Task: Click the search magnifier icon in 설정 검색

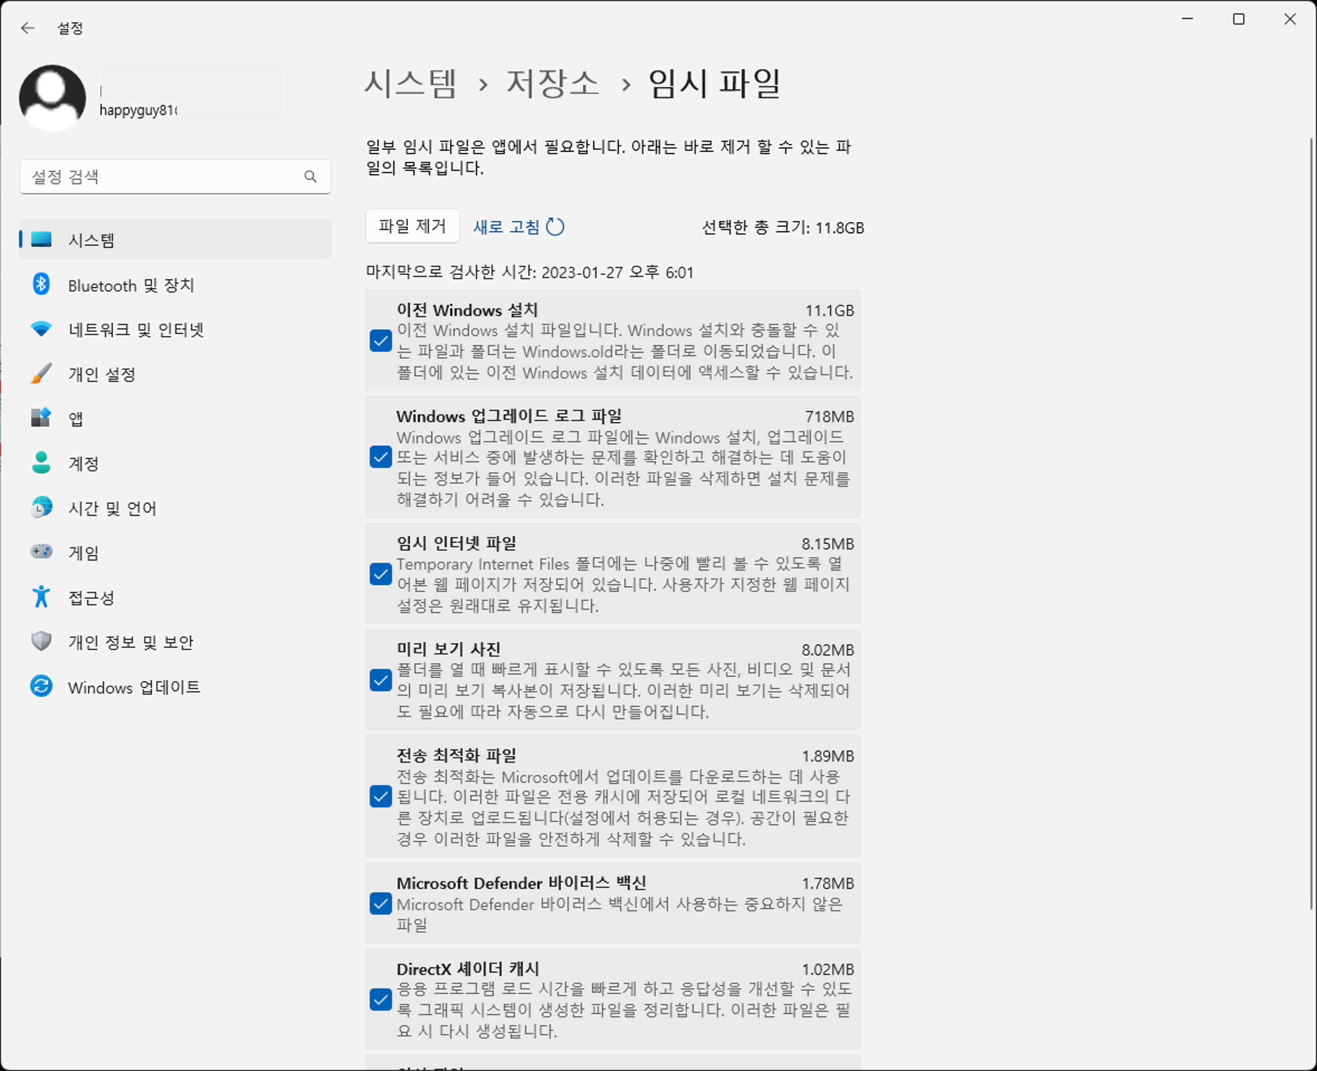Action: click(310, 177)
